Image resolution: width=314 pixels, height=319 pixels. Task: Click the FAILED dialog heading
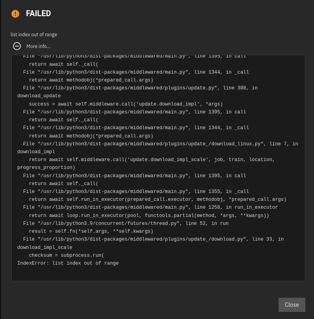tap(38, 13)
